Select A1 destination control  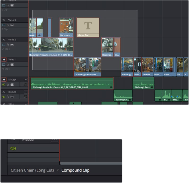tap(4, 80)
